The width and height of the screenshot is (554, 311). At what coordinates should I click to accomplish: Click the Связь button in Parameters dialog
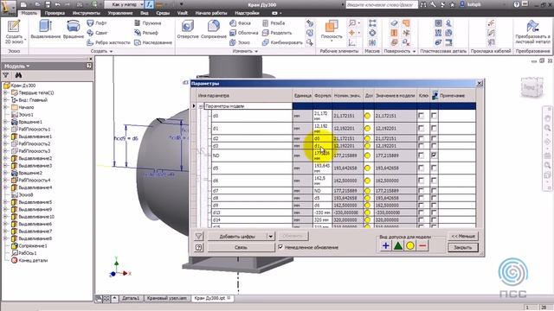(241, 248)
